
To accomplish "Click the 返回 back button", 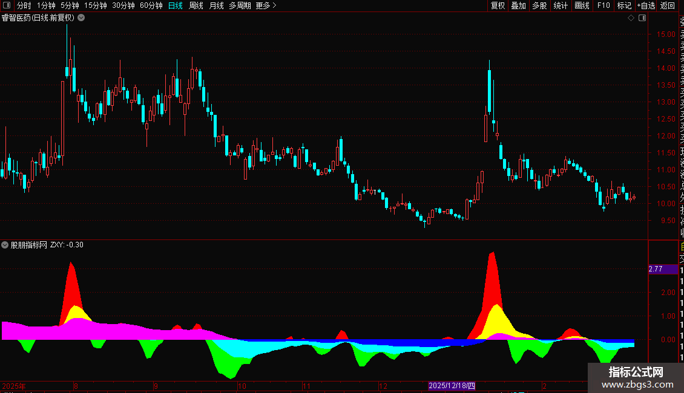I will (668, 5).
